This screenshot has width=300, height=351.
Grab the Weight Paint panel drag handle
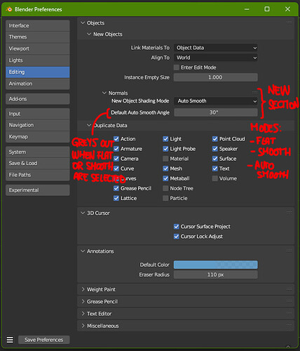289,289
